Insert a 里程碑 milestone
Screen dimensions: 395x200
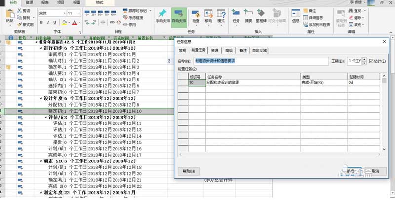coord(261,17)
